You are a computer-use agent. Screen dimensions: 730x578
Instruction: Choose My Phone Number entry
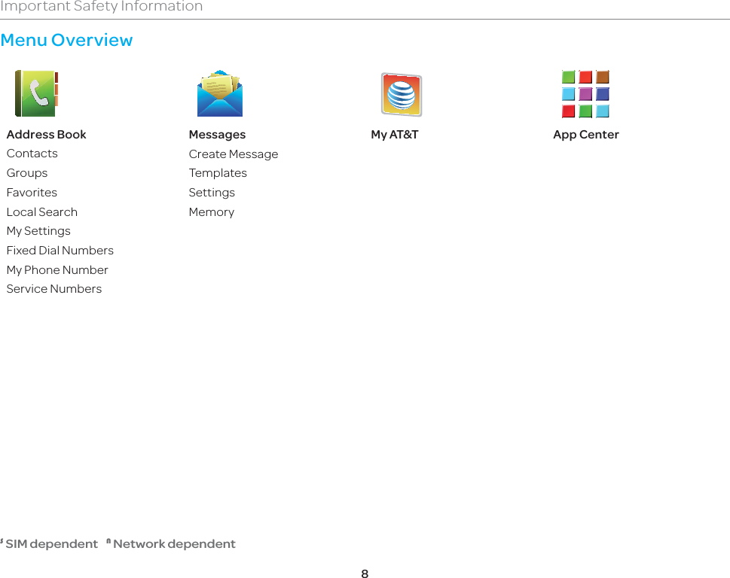[x=57, y=270]
